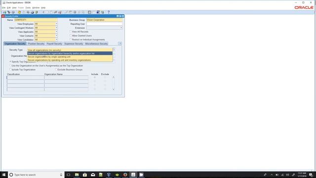The image size is (316, 178).
Task: Check Restrict on Individual Assignments checkbox
Action: point(71,40)
